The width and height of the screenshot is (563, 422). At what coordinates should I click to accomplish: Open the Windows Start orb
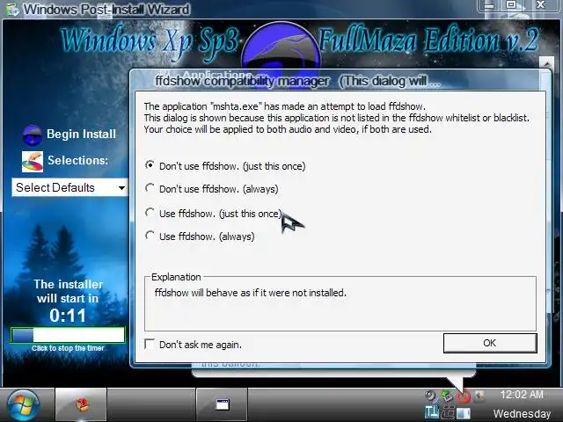23,405
